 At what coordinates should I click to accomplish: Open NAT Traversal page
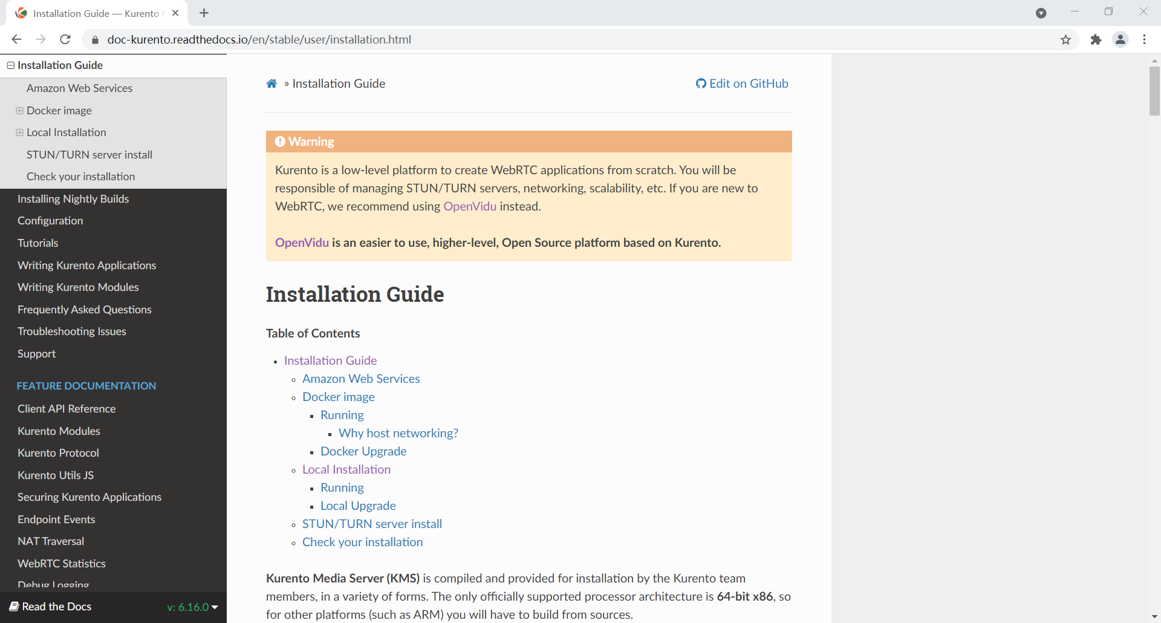[x=51, y=541]
